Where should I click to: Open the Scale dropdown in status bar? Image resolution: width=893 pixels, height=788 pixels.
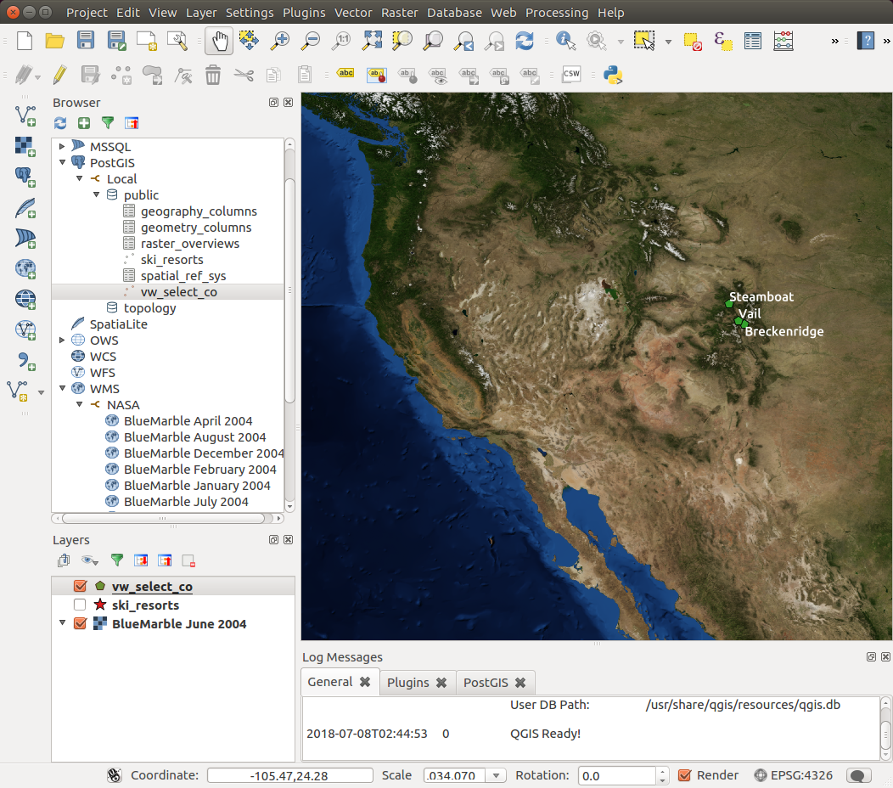tap(497, 775)
